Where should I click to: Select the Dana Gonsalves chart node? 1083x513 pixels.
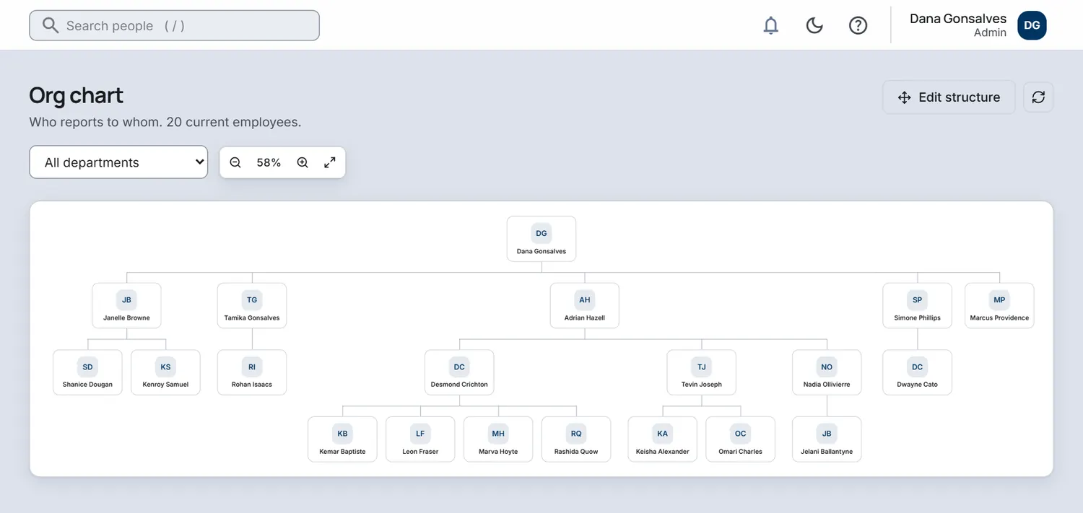pyautogui.click(x=541, y=239)
